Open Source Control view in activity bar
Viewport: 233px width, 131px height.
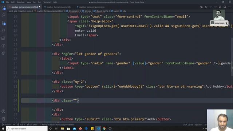[x=3, y=23]
